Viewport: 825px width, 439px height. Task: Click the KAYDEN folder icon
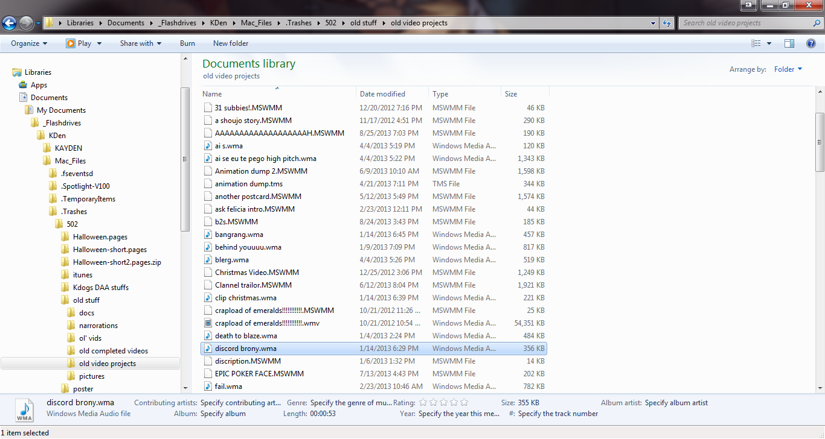pyautogui.click(x=47, y=148)
